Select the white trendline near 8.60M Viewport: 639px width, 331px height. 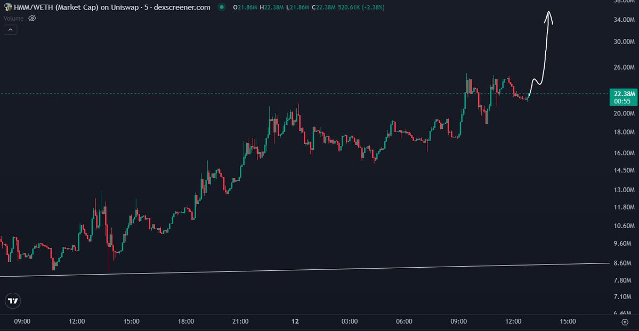click(x=305, y=270)
